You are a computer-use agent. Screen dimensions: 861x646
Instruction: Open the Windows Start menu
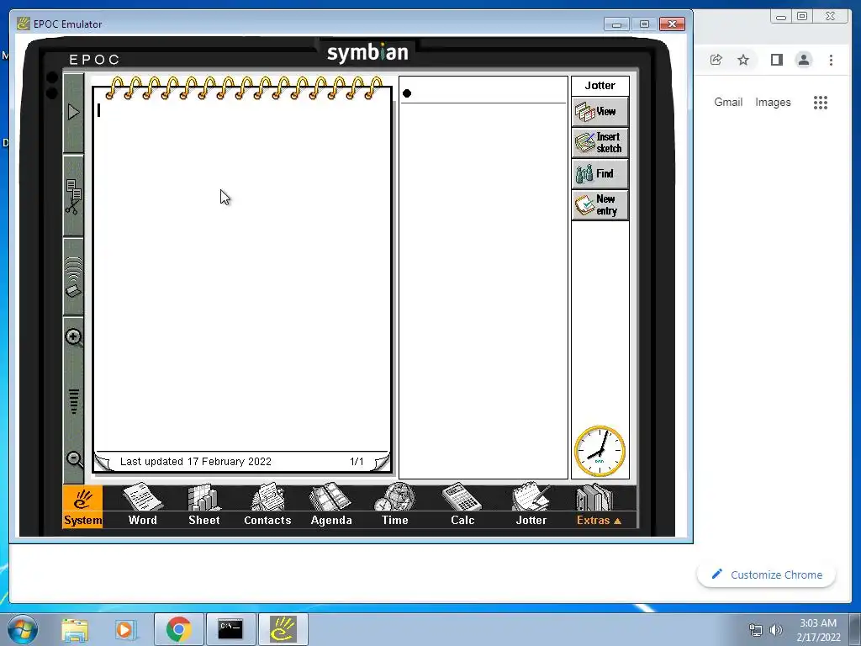click(22, 629)
